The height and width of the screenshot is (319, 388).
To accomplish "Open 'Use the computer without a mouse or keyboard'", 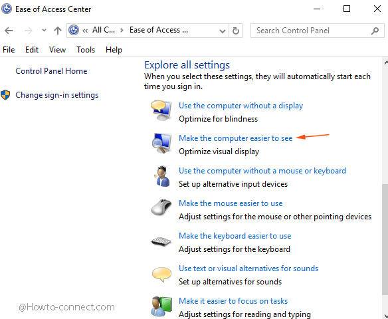I will pos(262,171).
